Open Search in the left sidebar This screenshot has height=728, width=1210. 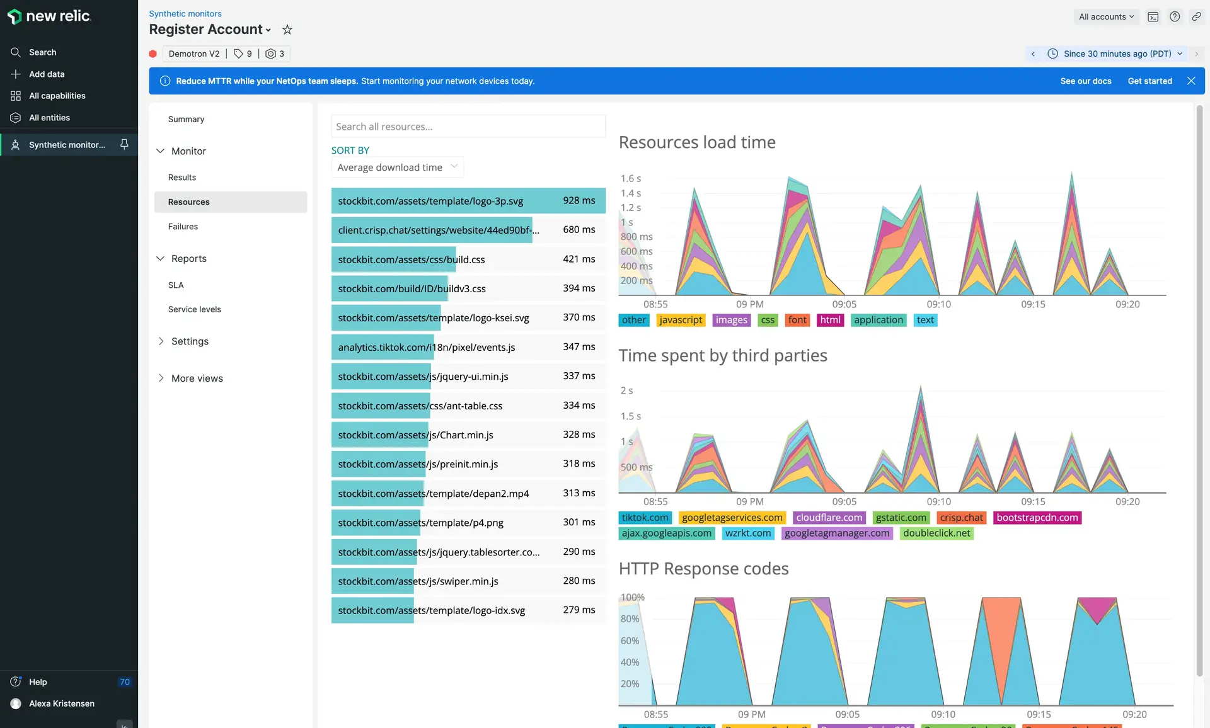tap(42, 52)
